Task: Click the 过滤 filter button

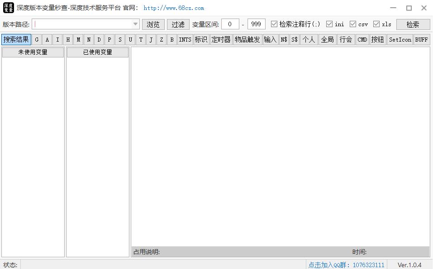Action: pyautogui.click(x=178, y=24)
